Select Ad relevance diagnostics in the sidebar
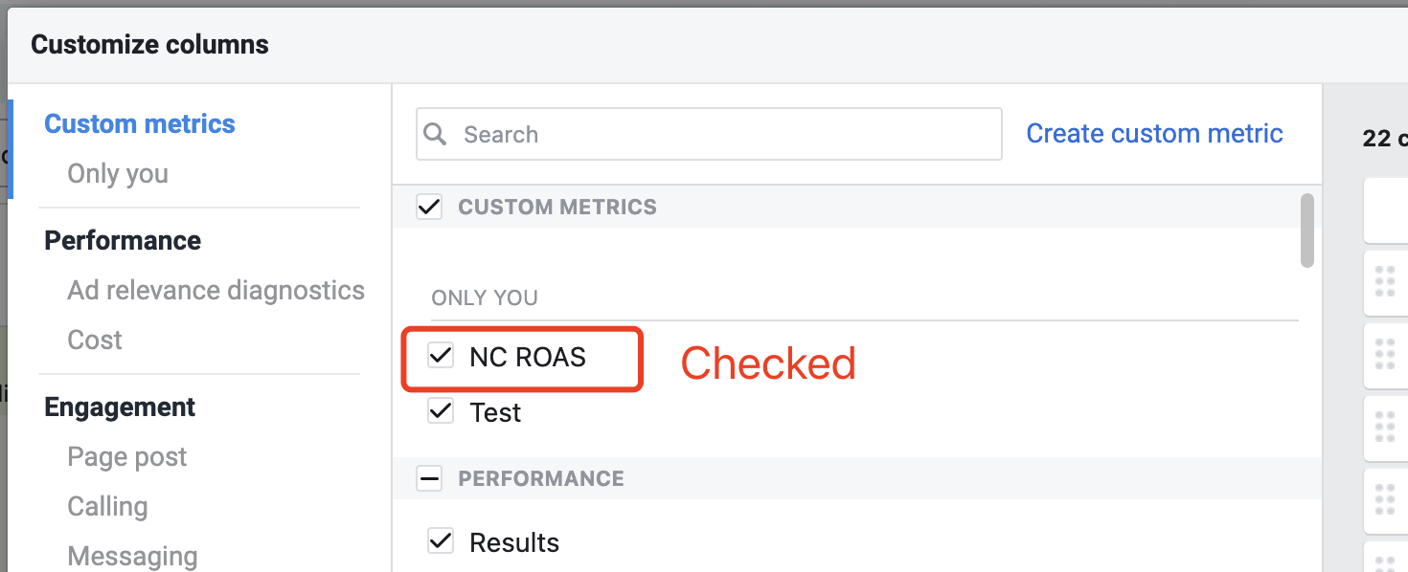 (x=216, y=290)
